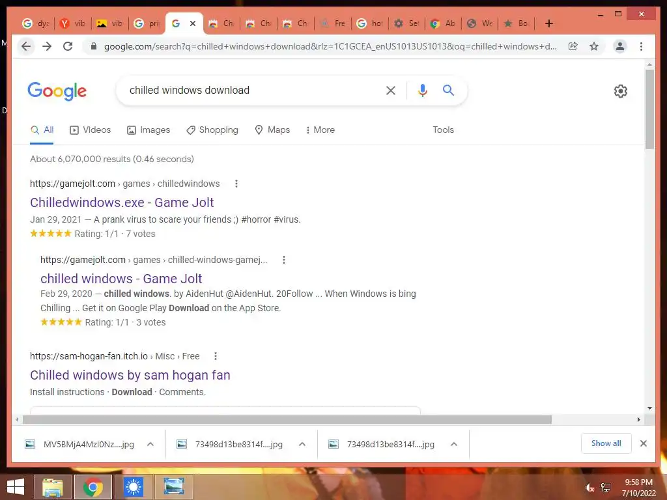Switch to the 'Fre' browser tab

pyautogui.click(x=333, y=23)
